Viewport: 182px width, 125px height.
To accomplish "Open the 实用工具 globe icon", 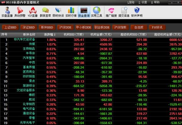I will pyautogui.click(x=97, y=12).
